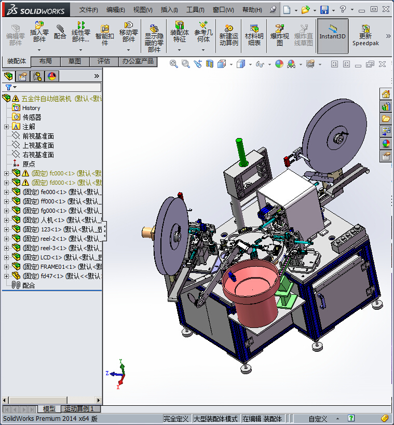Click the Previous View icon
This screenshot has height=425, width=394.
tap(198, 64)
